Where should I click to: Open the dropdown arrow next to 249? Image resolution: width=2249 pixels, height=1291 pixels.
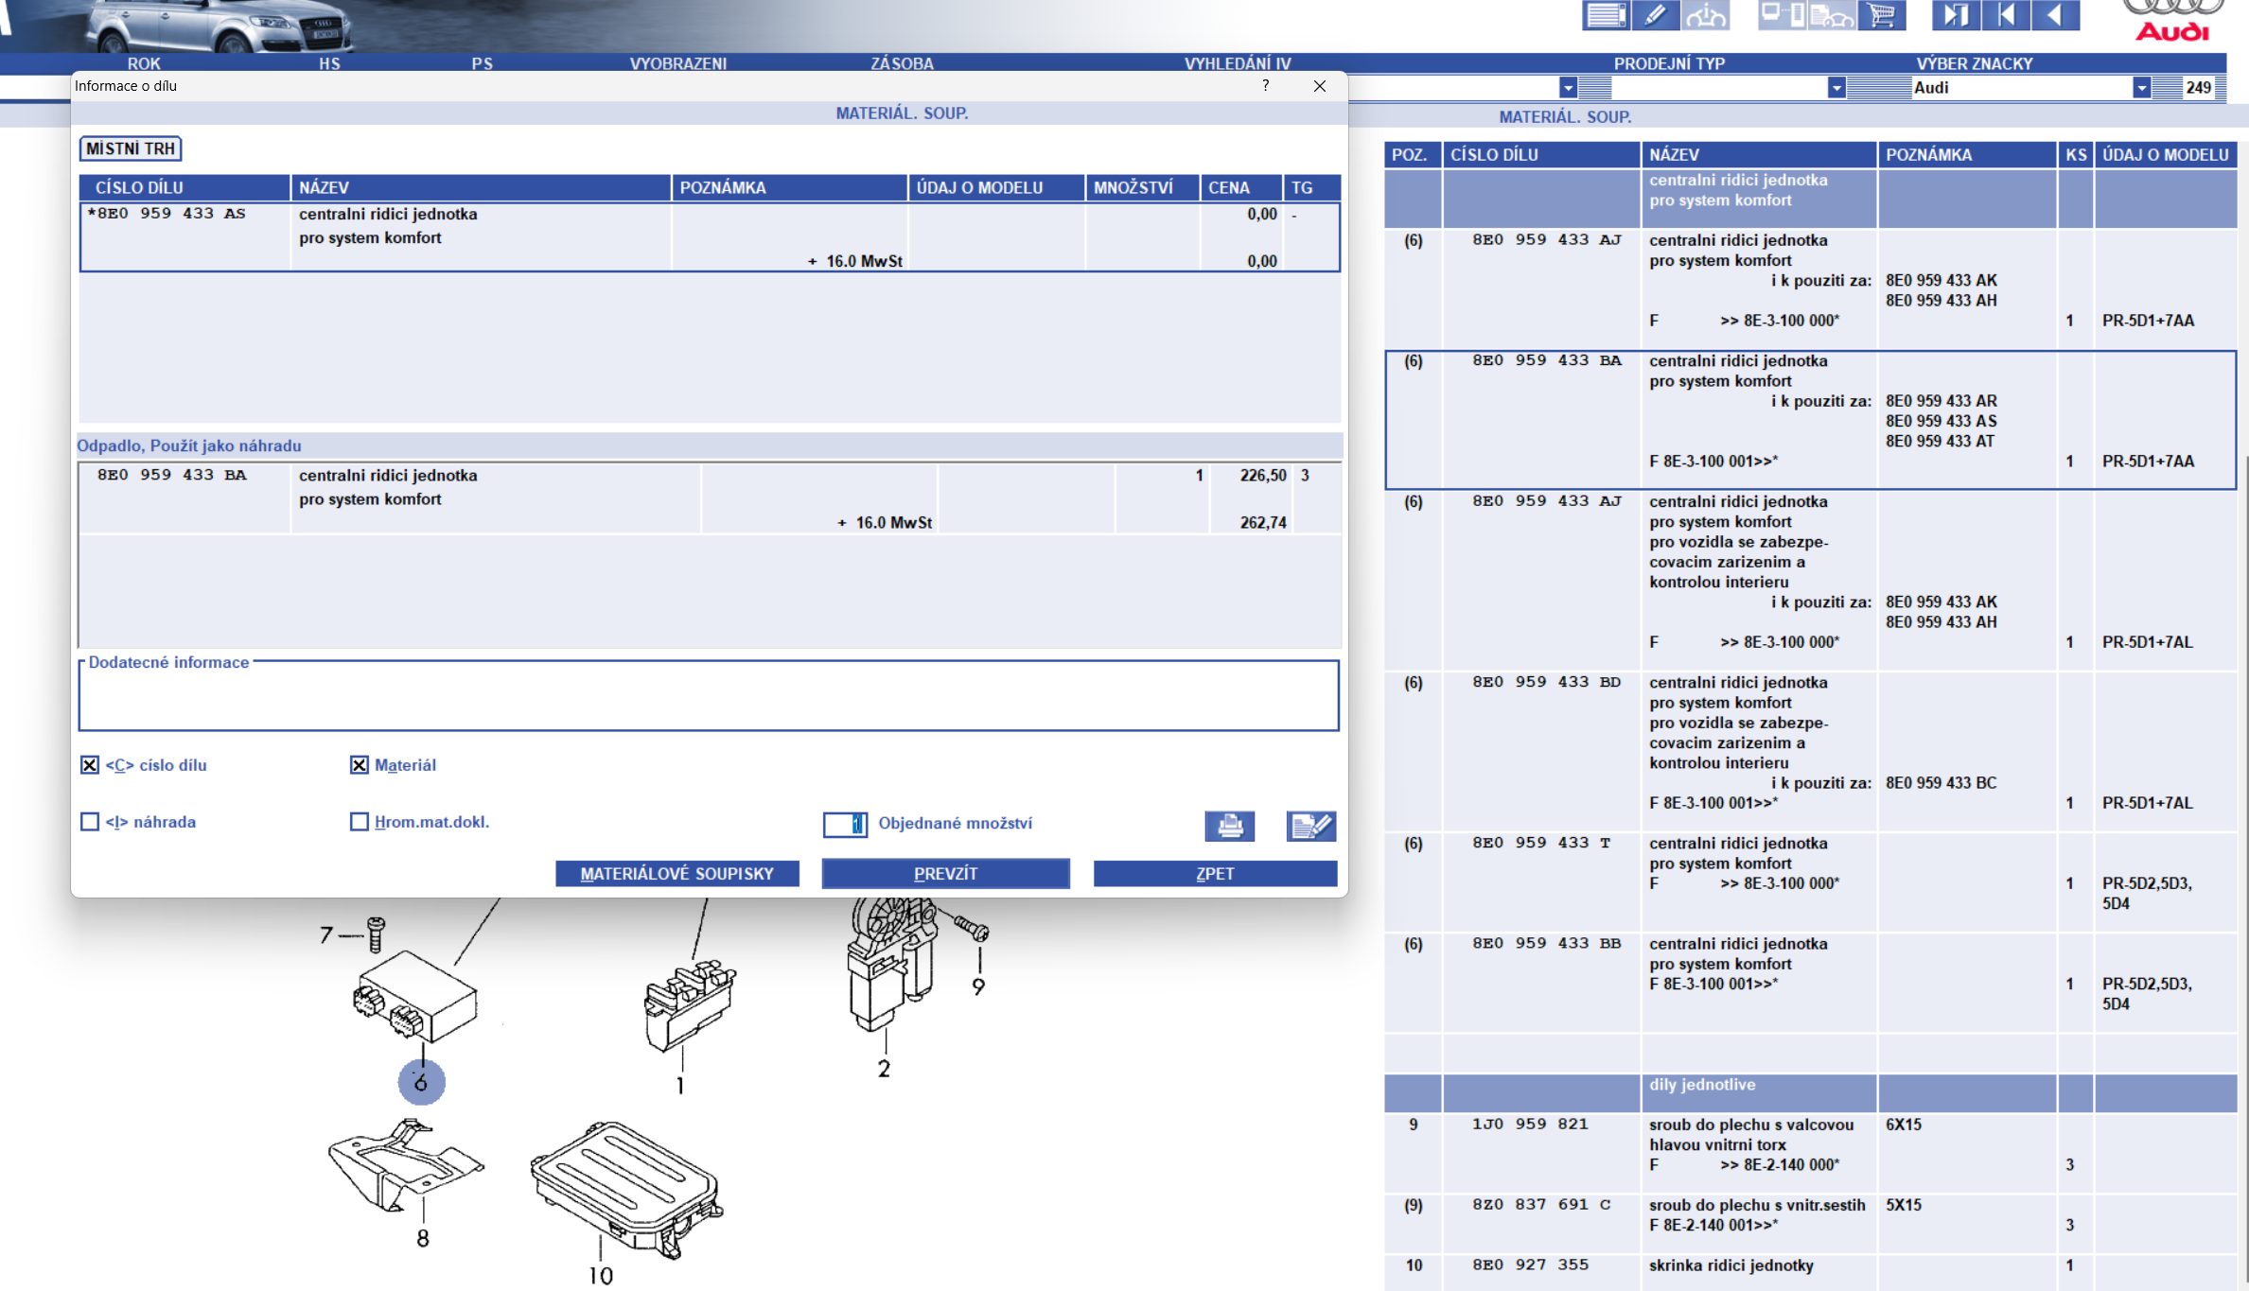pyautogui.click(x=2141, y=88)
